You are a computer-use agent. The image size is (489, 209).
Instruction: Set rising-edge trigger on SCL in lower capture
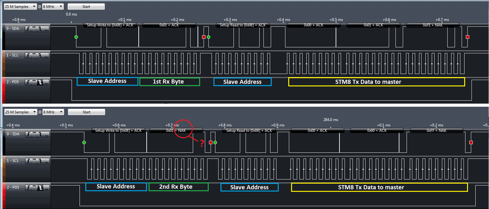[x=28, y=161]
